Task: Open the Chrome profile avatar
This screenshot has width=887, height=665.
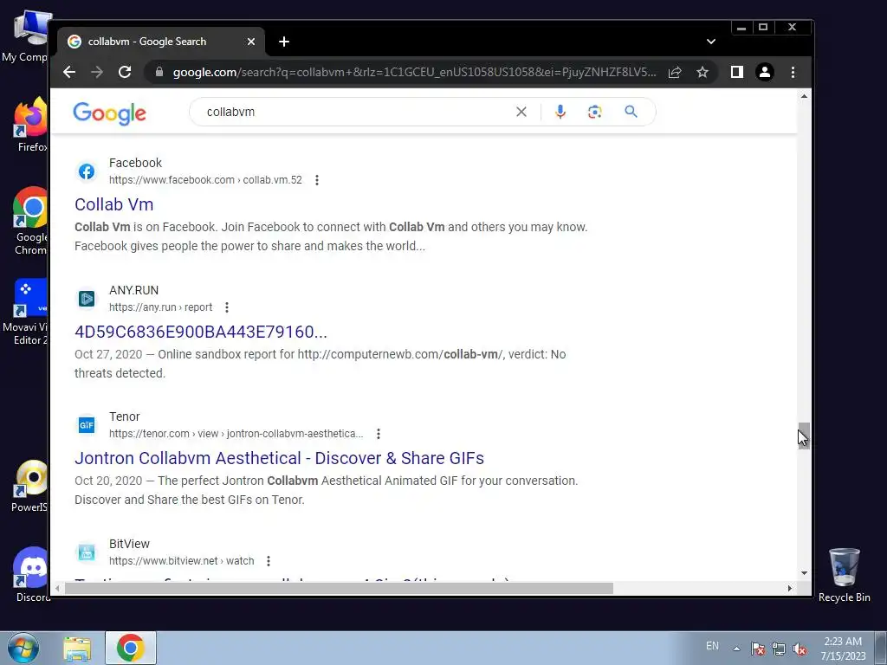Action: tap(765, 72)
